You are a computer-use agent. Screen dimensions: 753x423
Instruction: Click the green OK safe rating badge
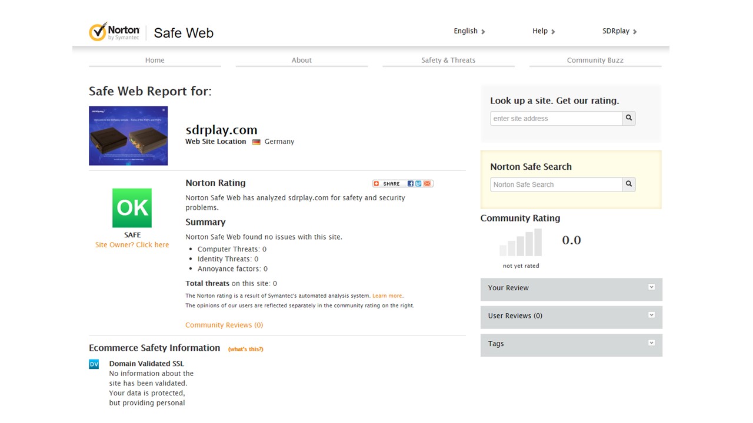(132, 208)
